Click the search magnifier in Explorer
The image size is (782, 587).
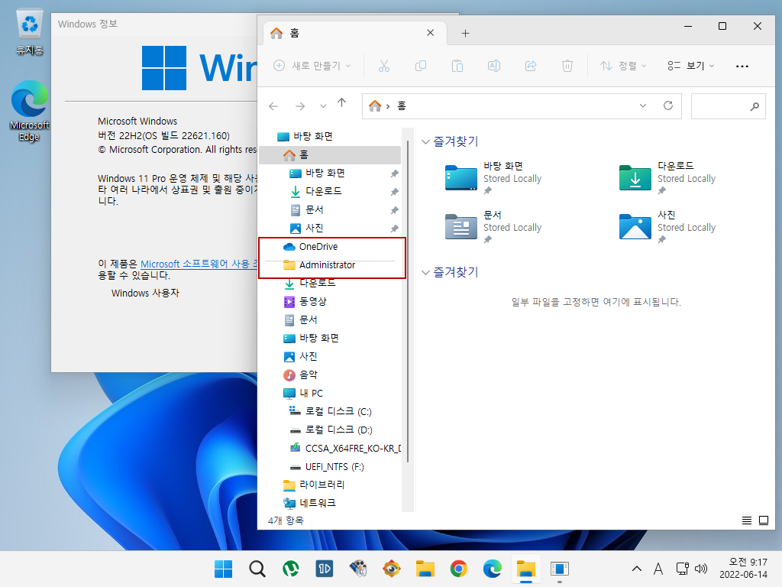(x=755, y=105)
